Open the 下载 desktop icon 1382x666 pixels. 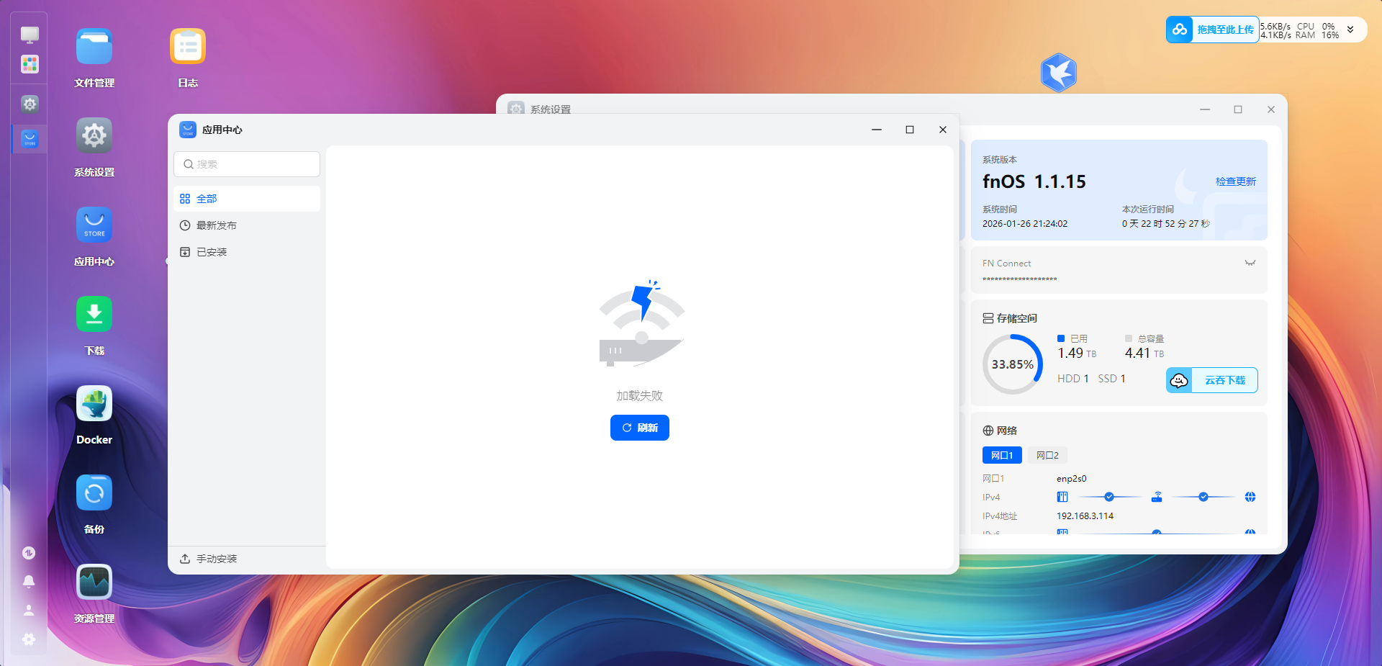point(94,315)
